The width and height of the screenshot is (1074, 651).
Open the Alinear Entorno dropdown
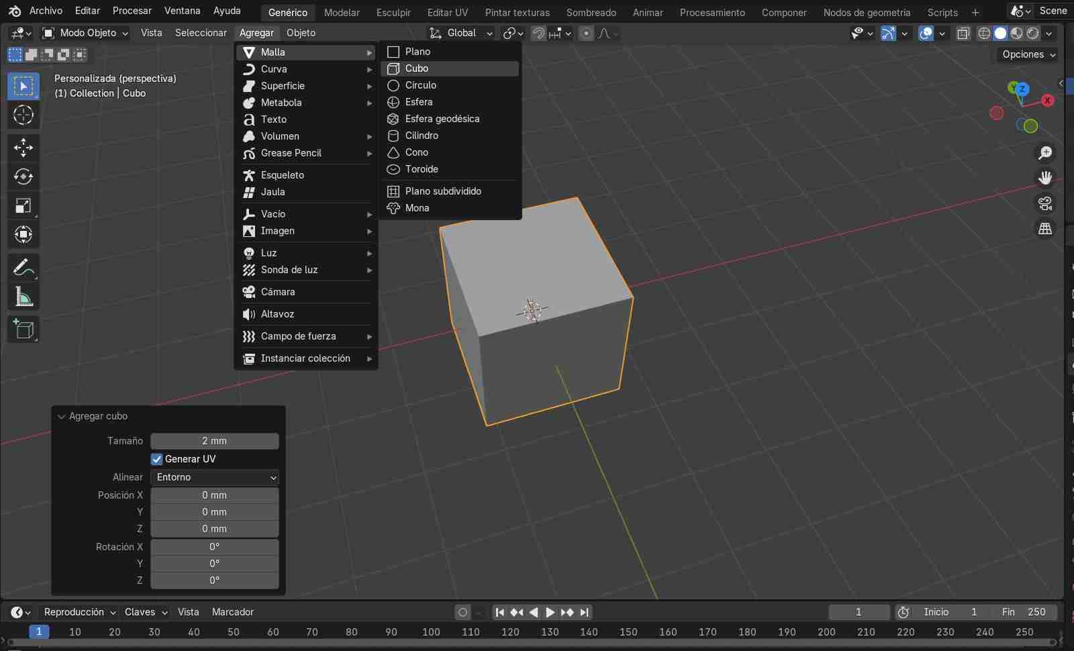point(213,477)
